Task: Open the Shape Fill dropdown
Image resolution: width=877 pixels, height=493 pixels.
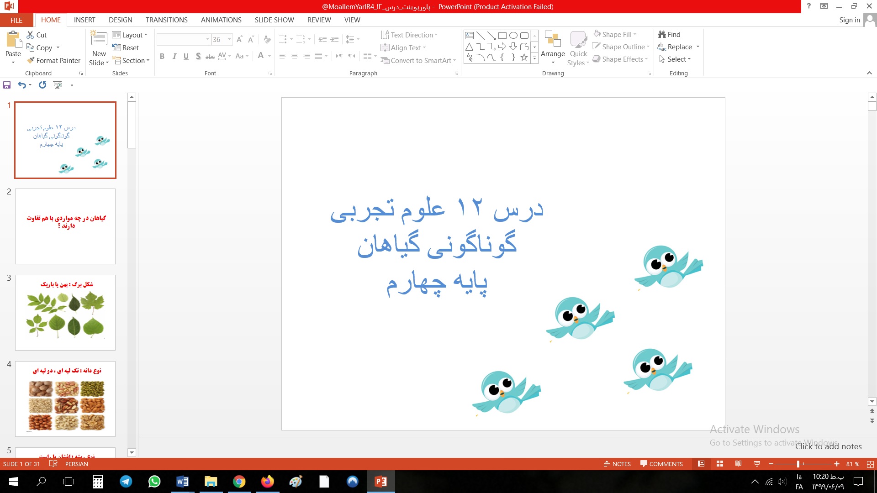Action: 635,34
